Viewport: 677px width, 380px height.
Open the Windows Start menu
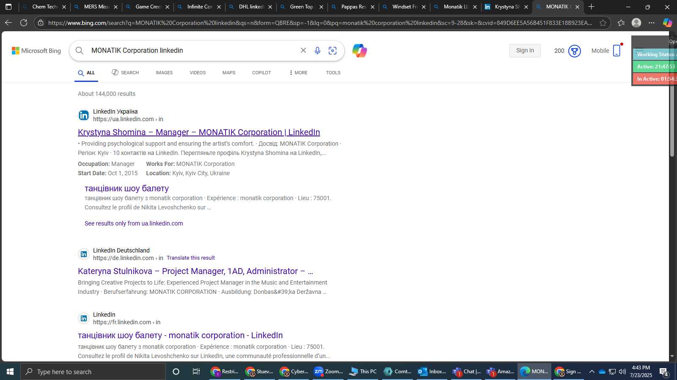tap(10, 372)
